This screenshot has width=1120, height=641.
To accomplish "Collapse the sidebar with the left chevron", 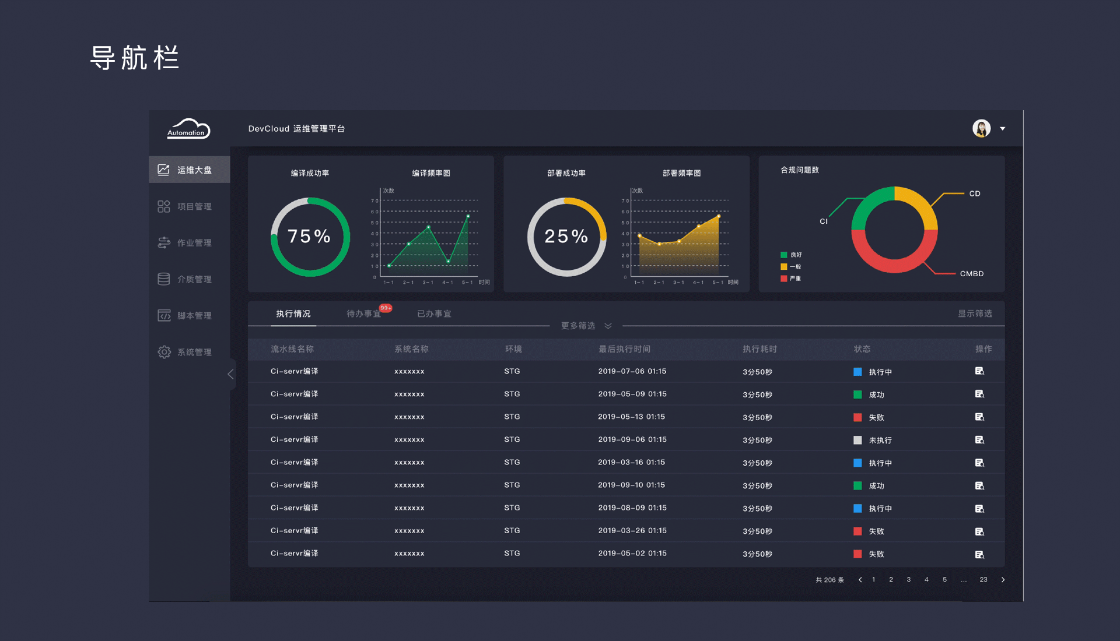I will click(230, 374).
